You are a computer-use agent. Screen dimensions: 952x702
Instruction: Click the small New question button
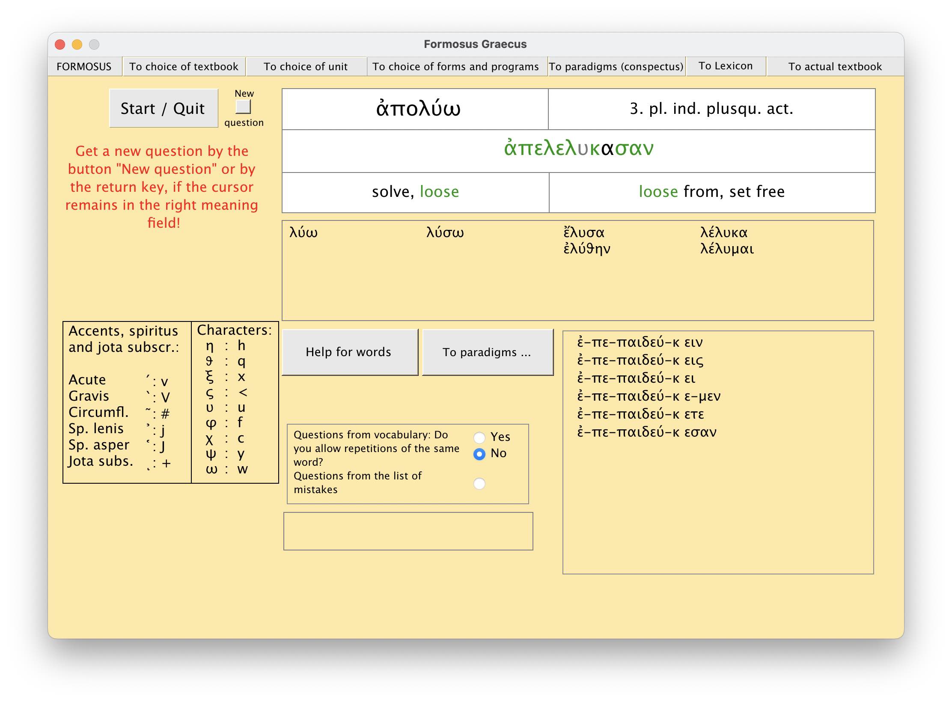243,107
